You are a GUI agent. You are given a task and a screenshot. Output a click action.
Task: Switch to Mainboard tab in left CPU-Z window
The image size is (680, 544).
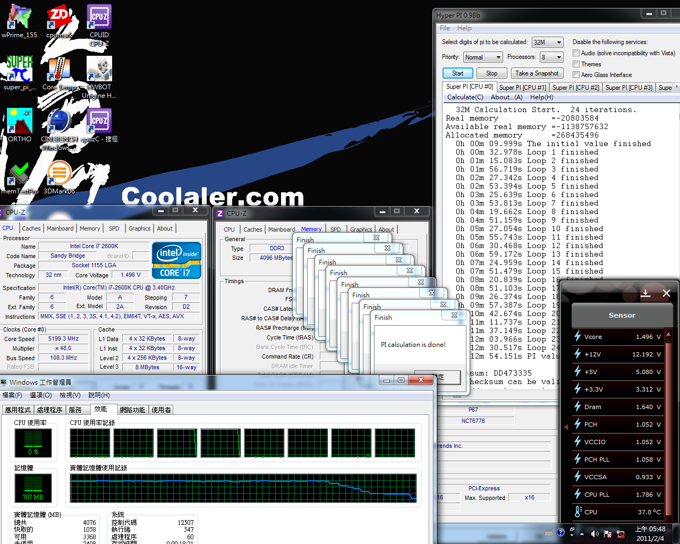click(x=60, y=228)
